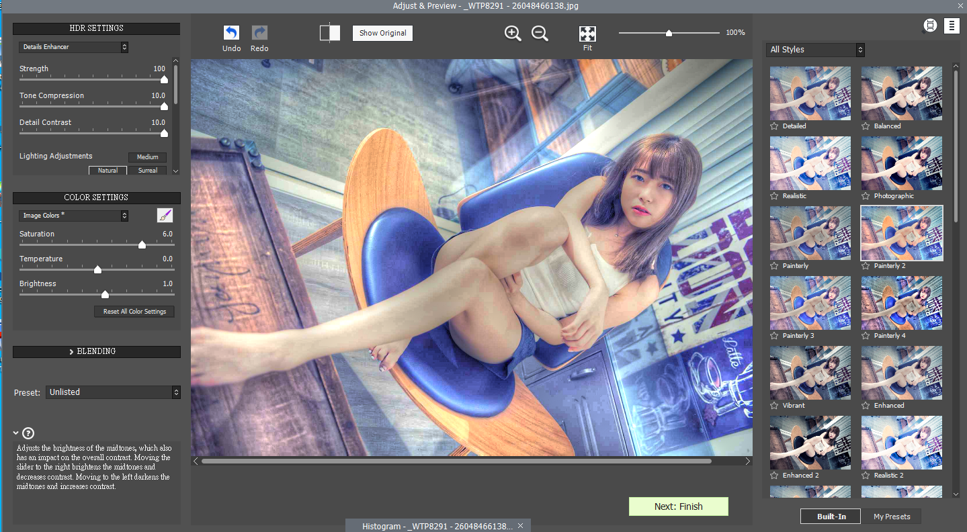Click the zoom out magnifier

tap(540, 33)
